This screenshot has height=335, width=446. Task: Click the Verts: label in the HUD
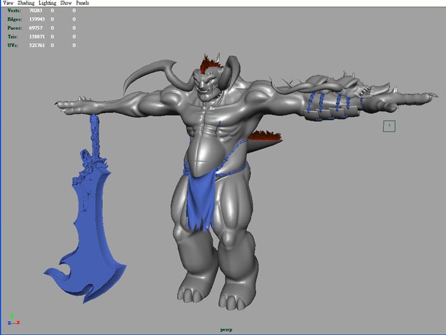14,10
